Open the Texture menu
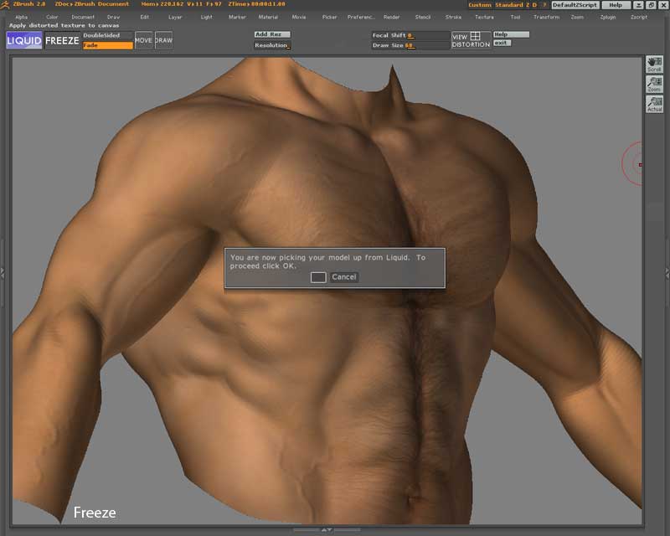670x536 pixels. click(x=484, y=17)
